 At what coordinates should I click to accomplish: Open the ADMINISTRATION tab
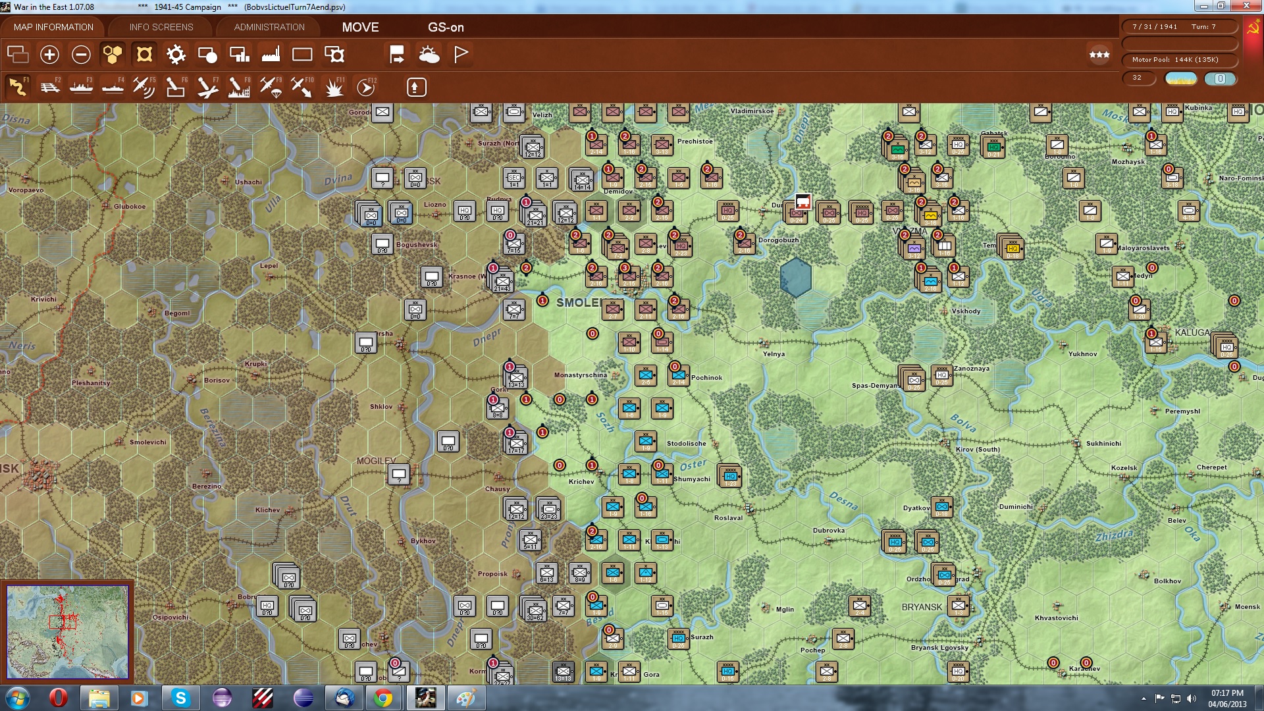(269, 27)
